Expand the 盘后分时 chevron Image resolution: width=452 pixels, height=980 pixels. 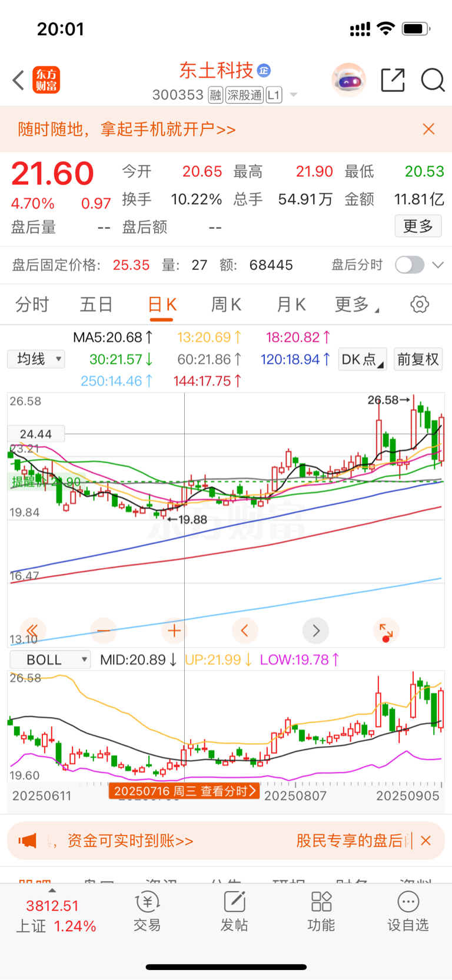[x=438, y=265]
